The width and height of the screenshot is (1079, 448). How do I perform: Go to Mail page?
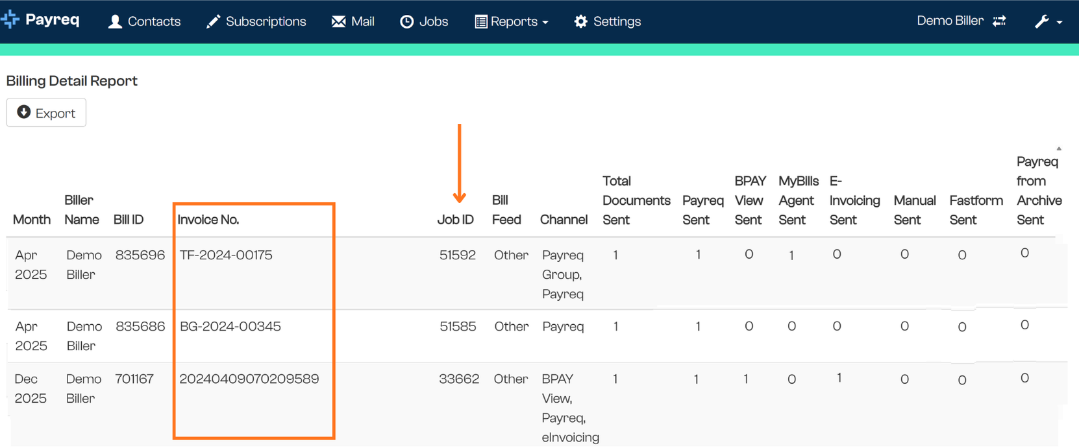click(x=353, y=21)
